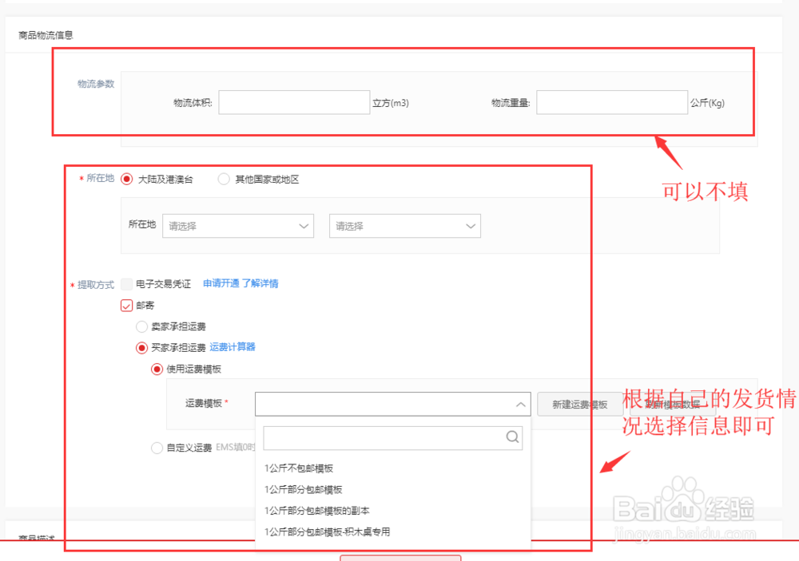
Task: Select the 自定义运费 option
Action: coord(157,448)
